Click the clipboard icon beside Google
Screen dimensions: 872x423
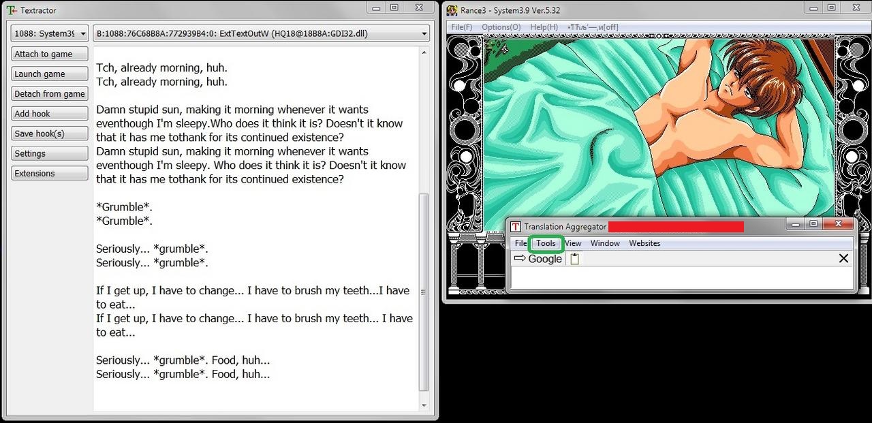(x=574, y=259)
